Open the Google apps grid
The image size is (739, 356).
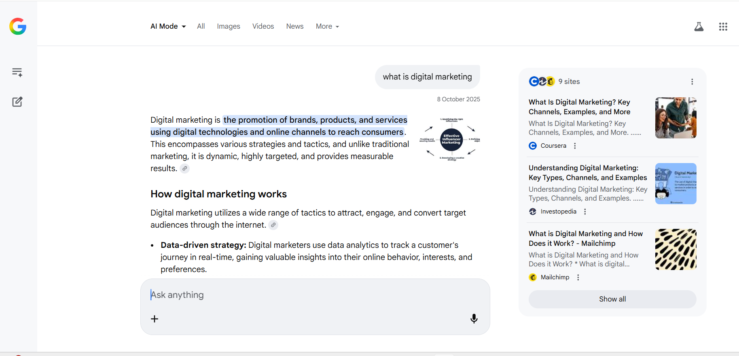coord(723,27)
